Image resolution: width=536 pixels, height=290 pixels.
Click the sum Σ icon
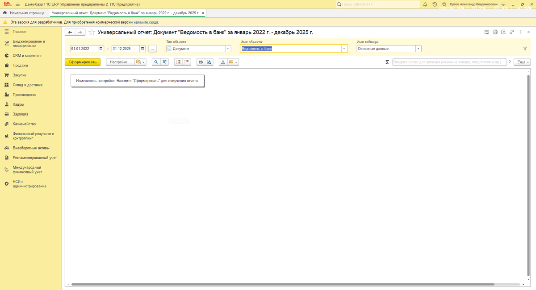pyautogui.click(x=387, y=62)
